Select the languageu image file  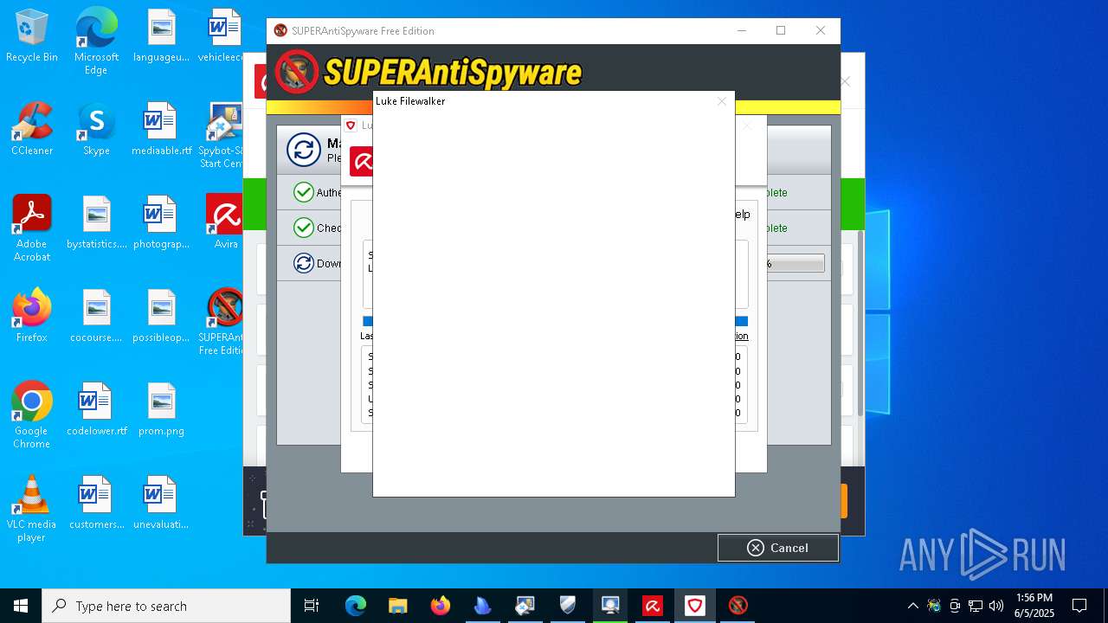[161, 36]
